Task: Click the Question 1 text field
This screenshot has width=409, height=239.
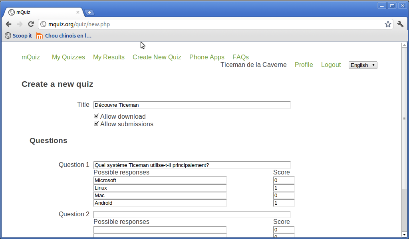Action: pos(192,165)
